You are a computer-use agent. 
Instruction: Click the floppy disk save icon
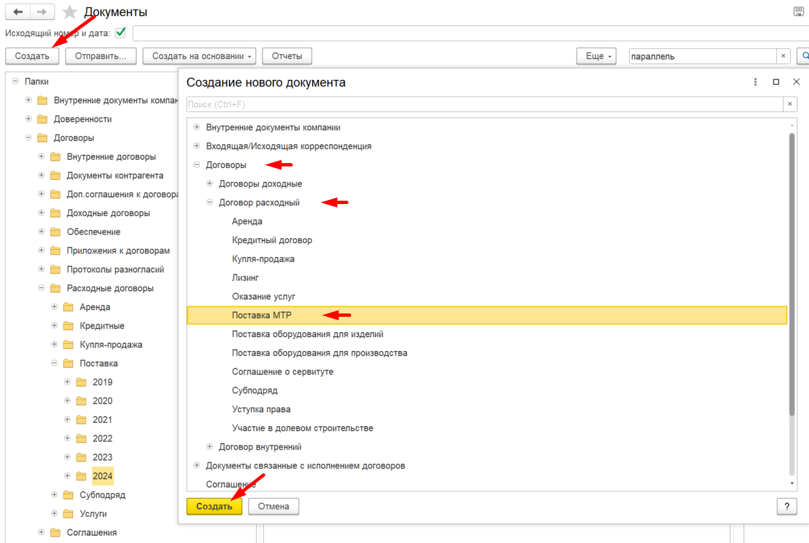point(799,11)
